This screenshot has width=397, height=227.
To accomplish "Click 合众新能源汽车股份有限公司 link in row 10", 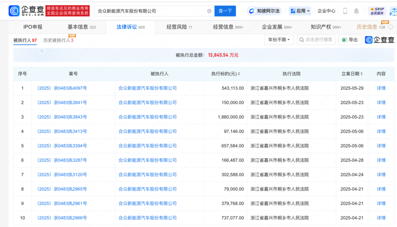I will pos(148,218).
